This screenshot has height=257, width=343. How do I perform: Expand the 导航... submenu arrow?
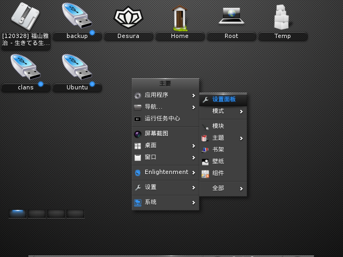[193, 107]
